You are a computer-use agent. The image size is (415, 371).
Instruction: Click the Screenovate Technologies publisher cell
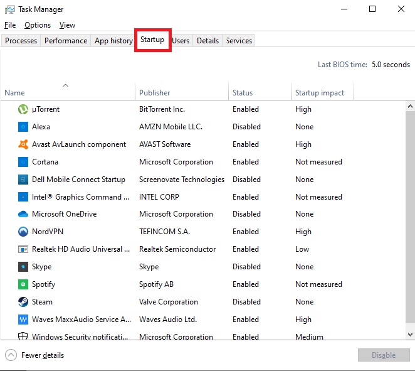point(182,180)
